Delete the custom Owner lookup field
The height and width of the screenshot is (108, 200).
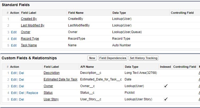tap(21, 86)
